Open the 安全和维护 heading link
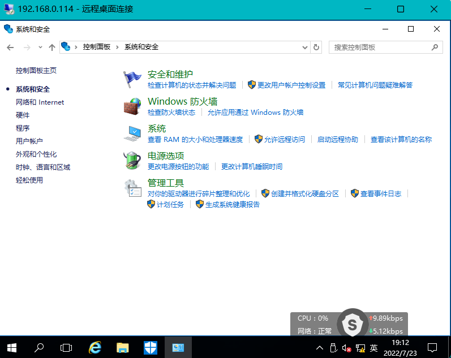Screen dimensions: 451x358 coord(170,74)
